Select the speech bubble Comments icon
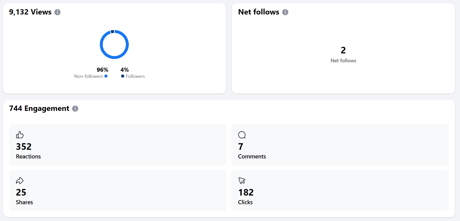This screenshot has height=221, width=460. coord(242,135)
